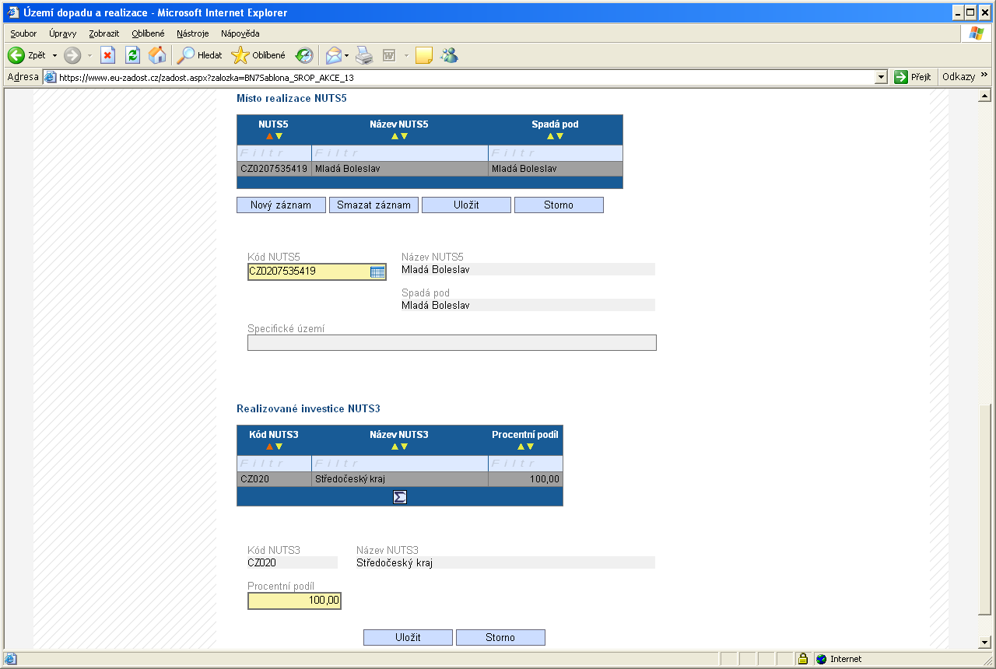Click the sum sigma icon in NUTS3 table
The image size is (996, 669).
click(400, 496)
